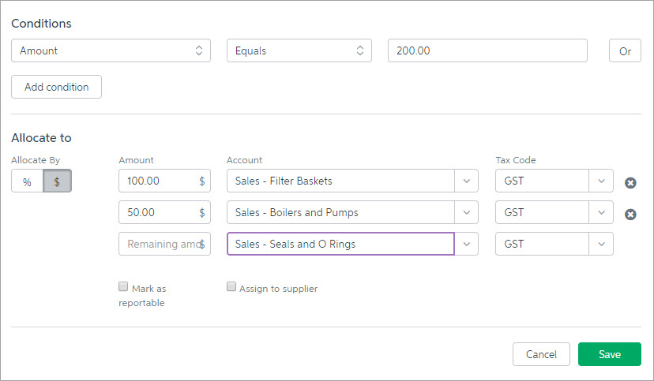
Task: Remove the Sales - Filter Baskets allocation row
Action: pos(630,183)
